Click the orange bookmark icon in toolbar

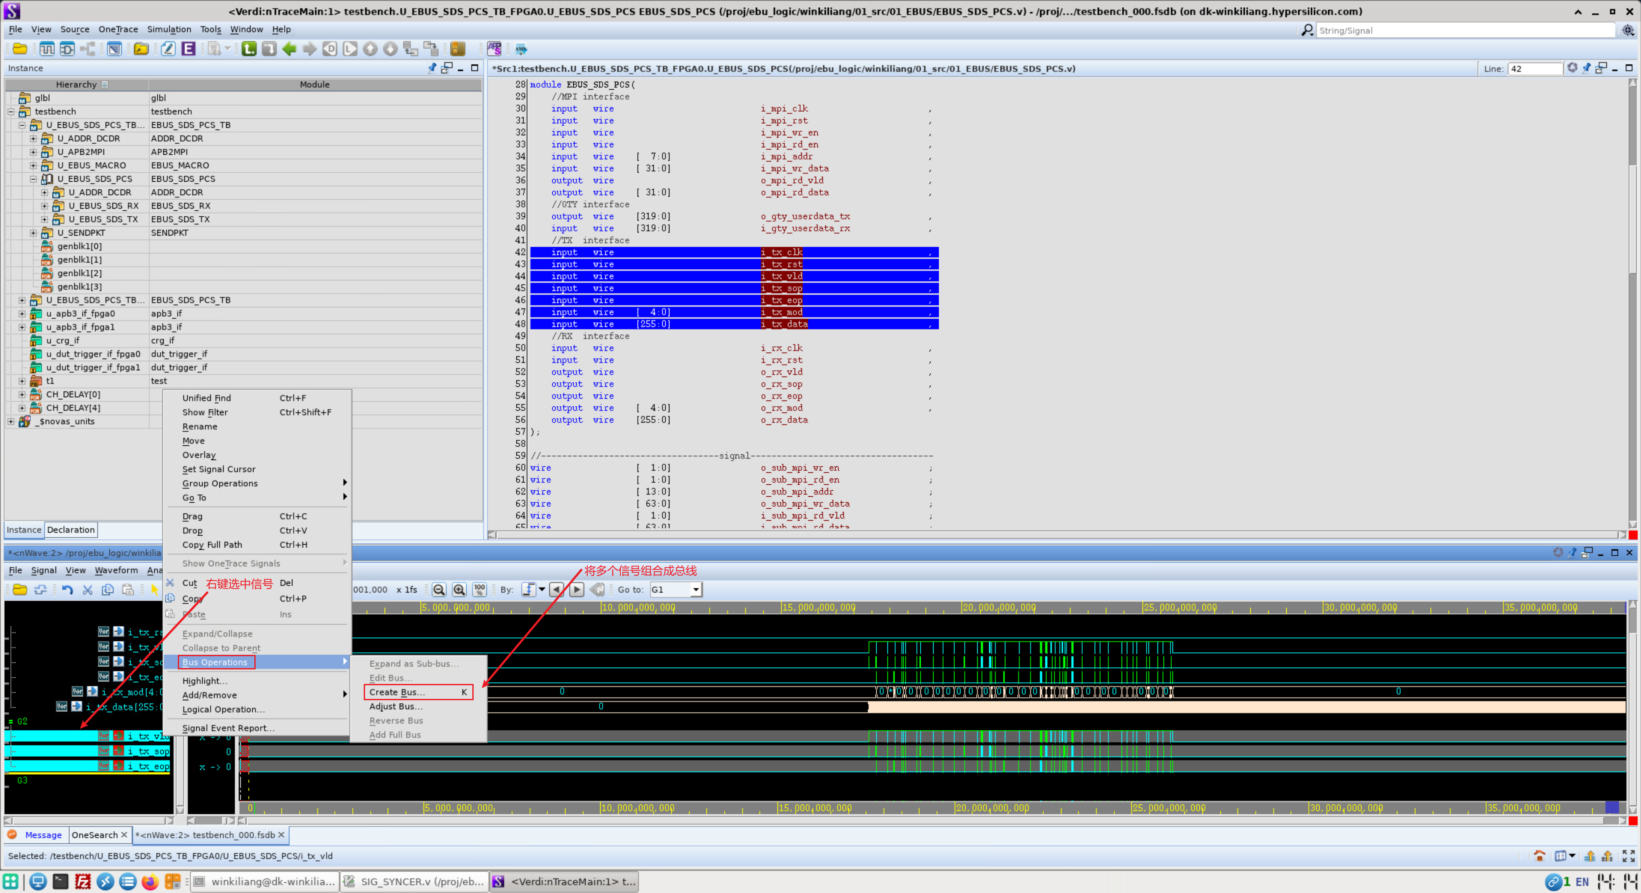[x=457, y=49]
